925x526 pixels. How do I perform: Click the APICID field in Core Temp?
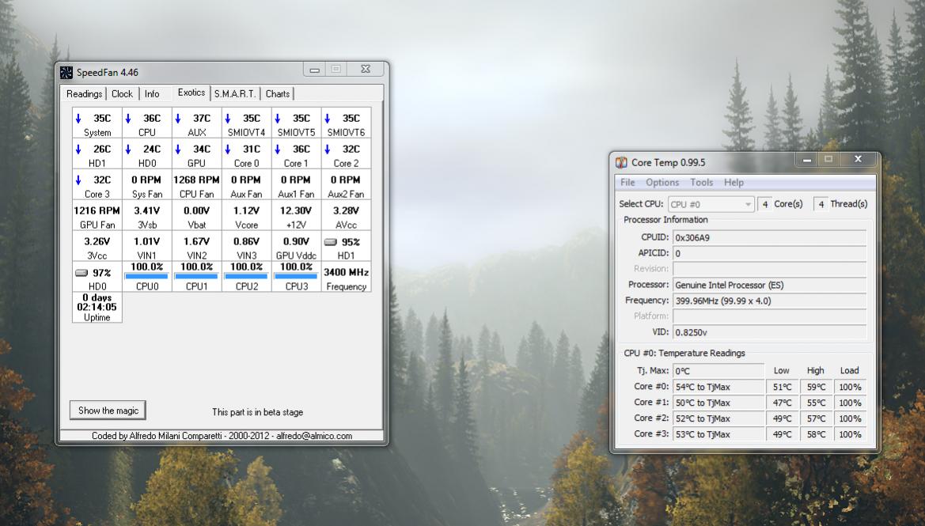pos(769,253)
